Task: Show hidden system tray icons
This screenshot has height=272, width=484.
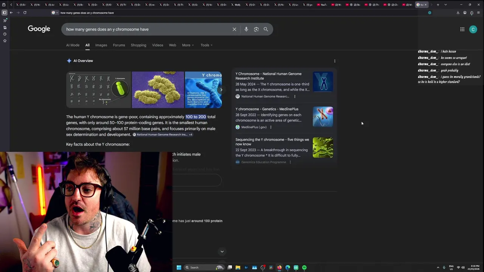Action: [438, 267]
